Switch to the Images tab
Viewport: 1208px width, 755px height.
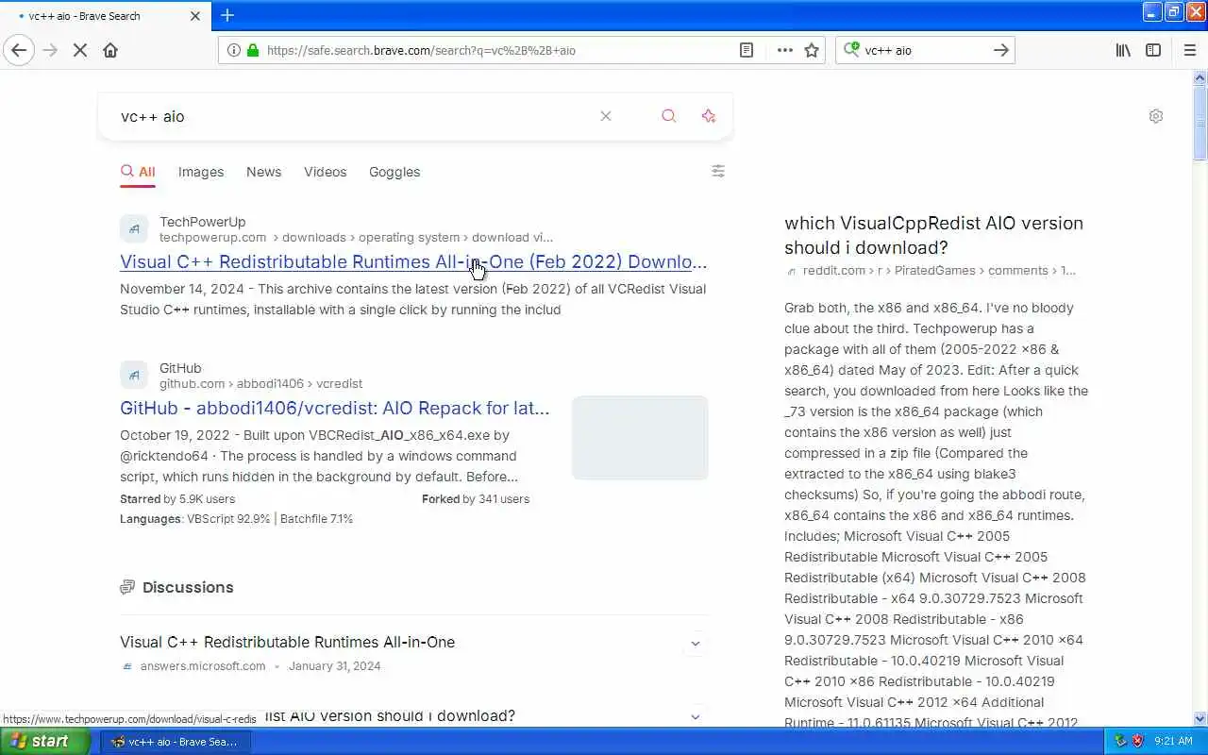201,172
